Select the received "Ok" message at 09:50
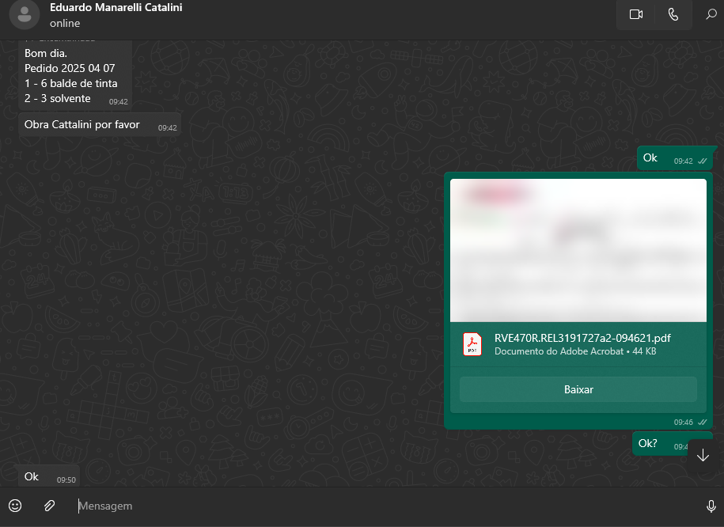 [x=32, y=476]
